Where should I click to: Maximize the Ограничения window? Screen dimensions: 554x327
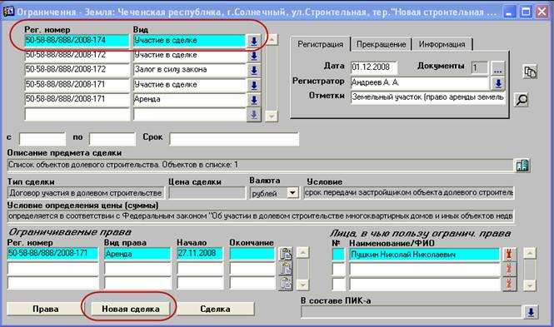pos(526,12)
